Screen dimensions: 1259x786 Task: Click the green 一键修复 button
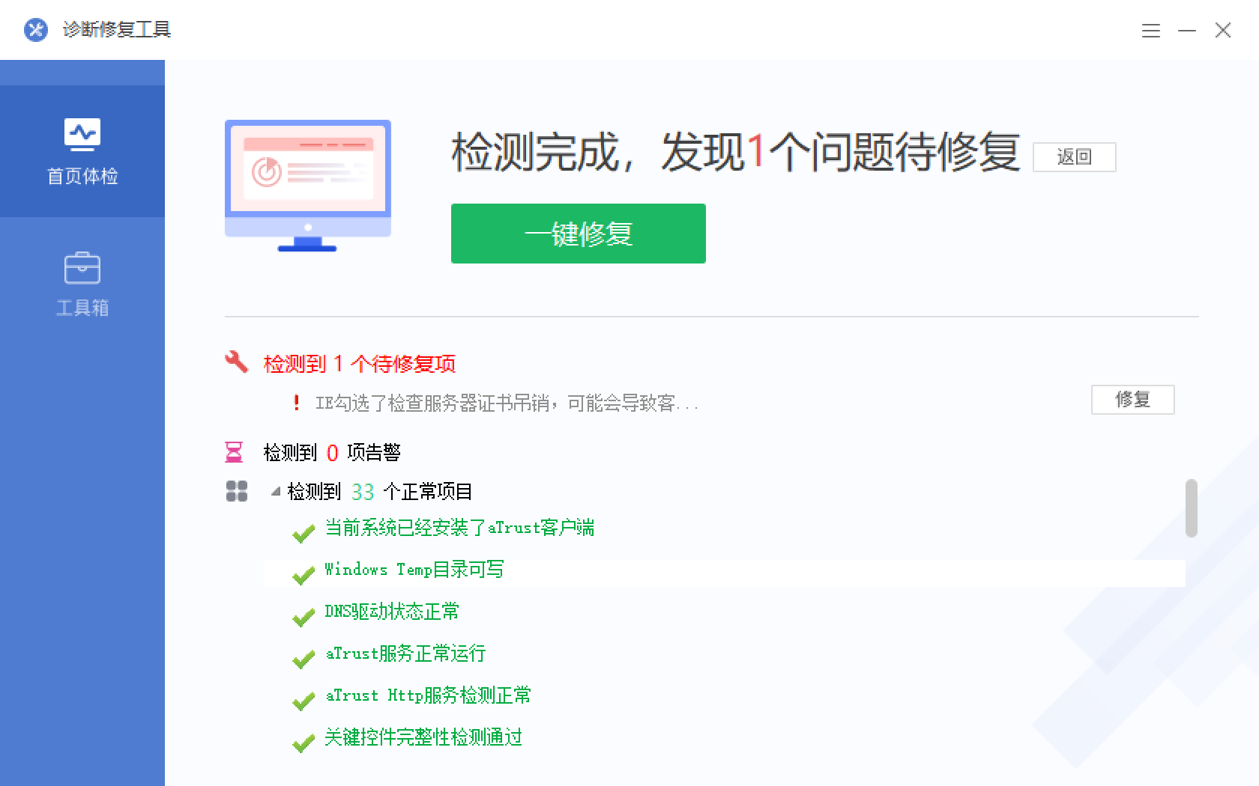click(x=578, y=234)
